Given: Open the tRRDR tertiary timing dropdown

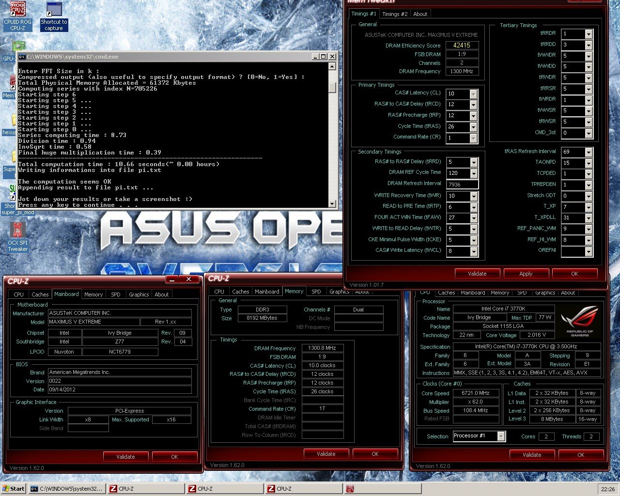Looking at the screenshot, I should tap(589, 34).
